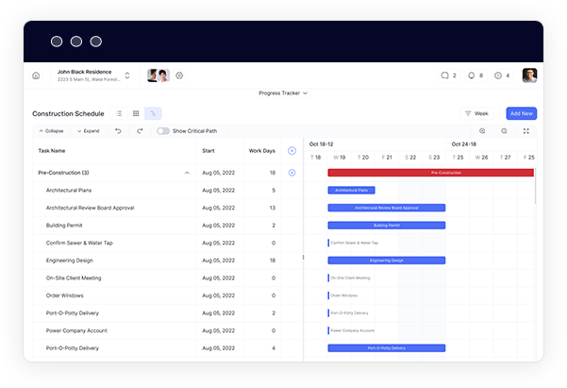Switch to list view

[x=119, y=113]
